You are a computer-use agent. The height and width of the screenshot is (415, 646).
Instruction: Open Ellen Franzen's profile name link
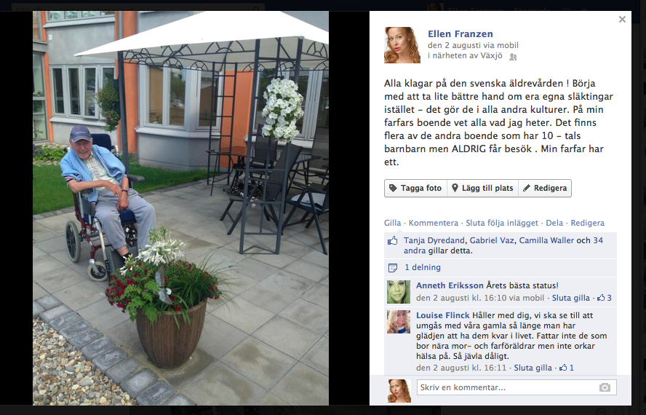pos(460,33)
